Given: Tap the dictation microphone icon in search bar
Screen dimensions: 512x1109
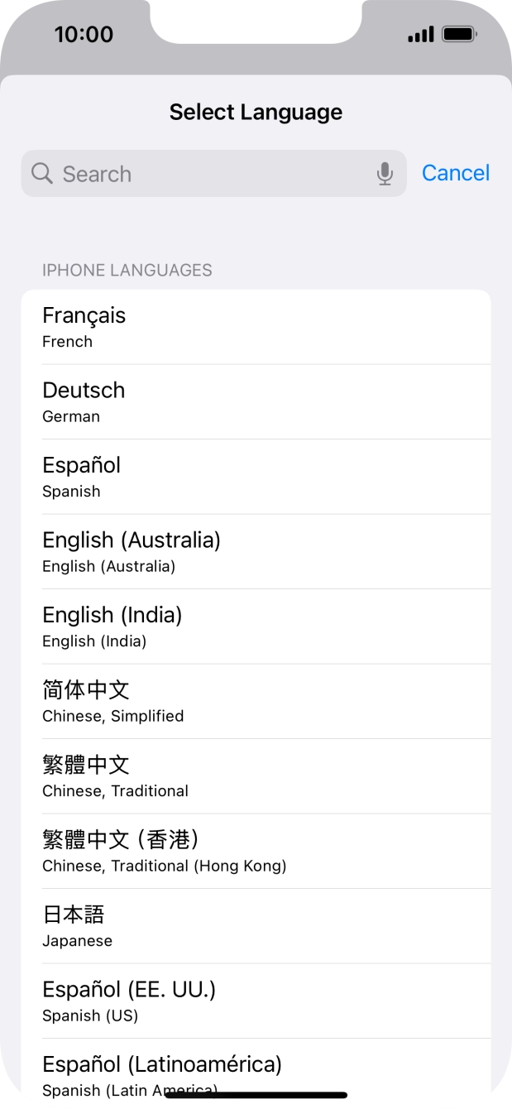Looking at the screenshot, I should click(385, 173).
